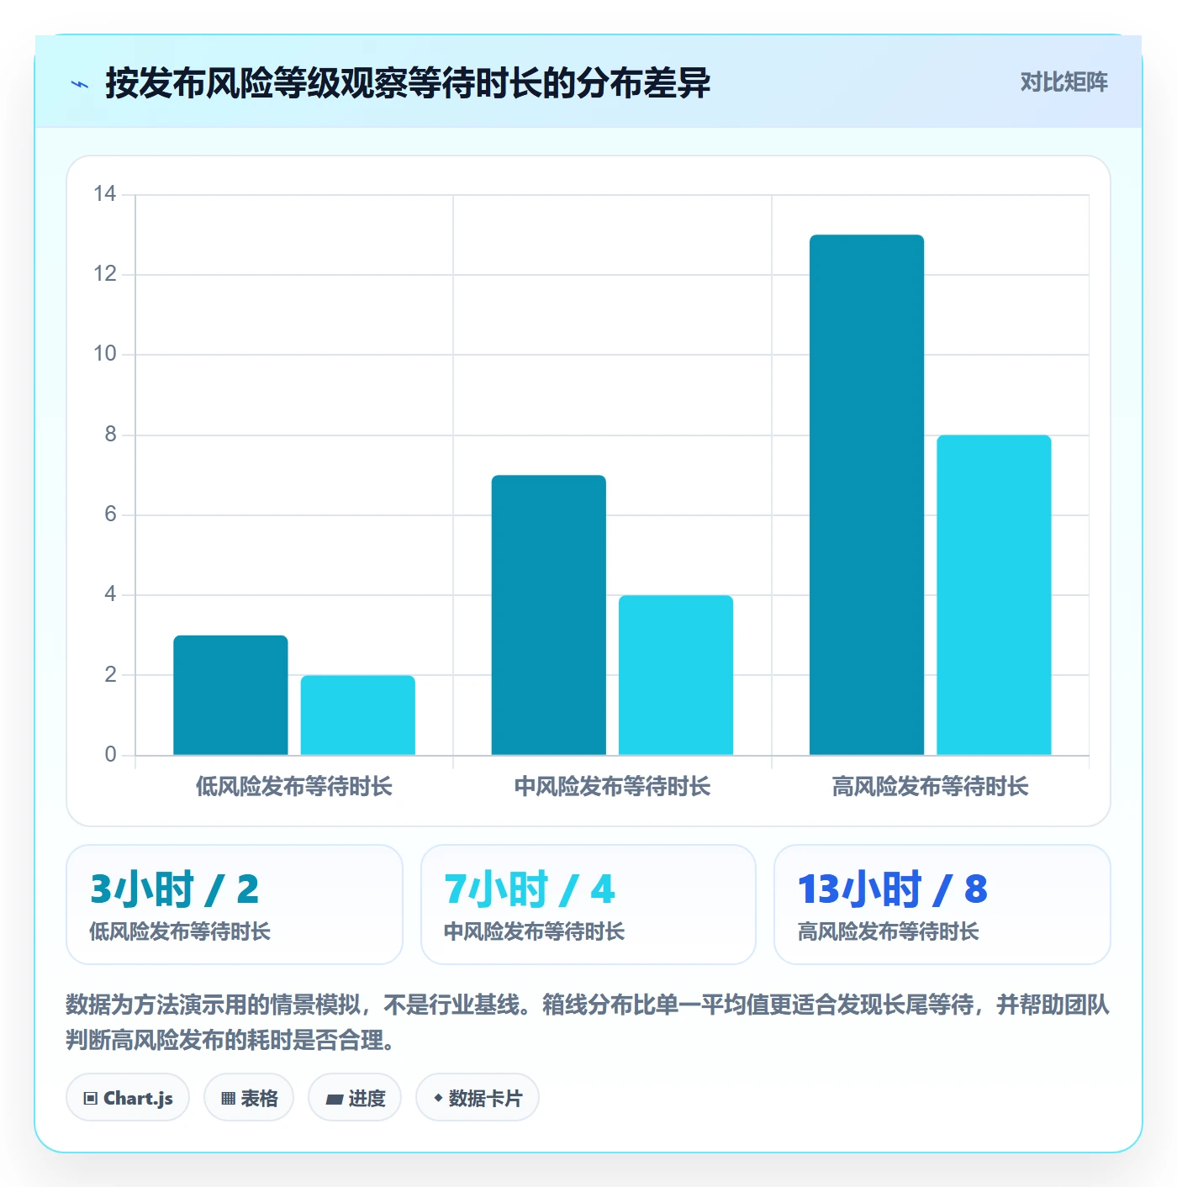The image size is (1177, 1187).
Task: Click the 高风险发布等待时长 x-axis label
Action: pyautogui.click(x=931, y=787)
